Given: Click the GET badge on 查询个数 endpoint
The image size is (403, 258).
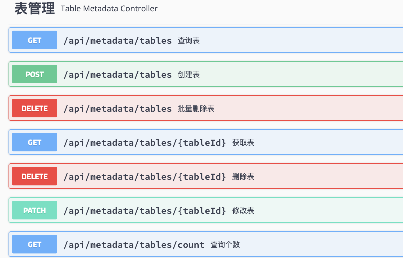Looking at the screenshot, I should pos(34,244).
